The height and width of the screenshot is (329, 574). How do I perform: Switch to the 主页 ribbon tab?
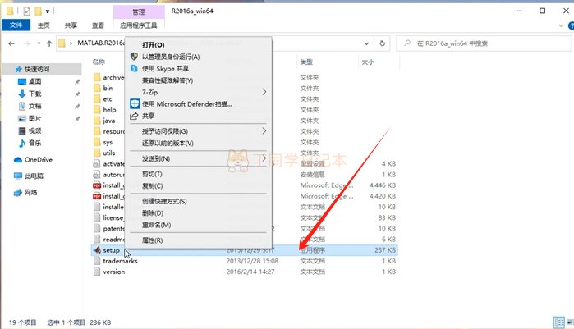(x=44, y=25)
